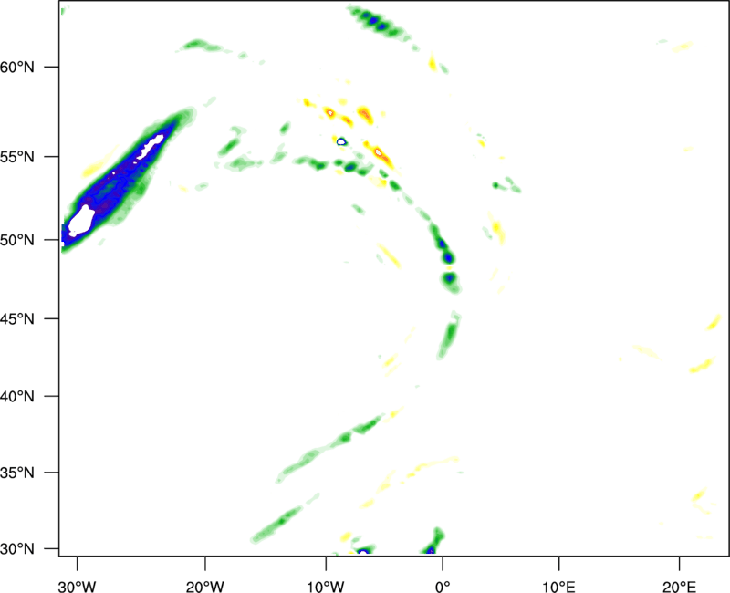Select the 10°W longitude tick label
Screen dimensions: 730x593
[326, 587]
